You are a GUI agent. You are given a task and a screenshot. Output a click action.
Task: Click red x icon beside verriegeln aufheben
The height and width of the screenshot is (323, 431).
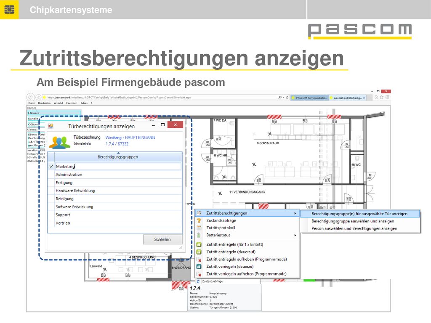200,274
